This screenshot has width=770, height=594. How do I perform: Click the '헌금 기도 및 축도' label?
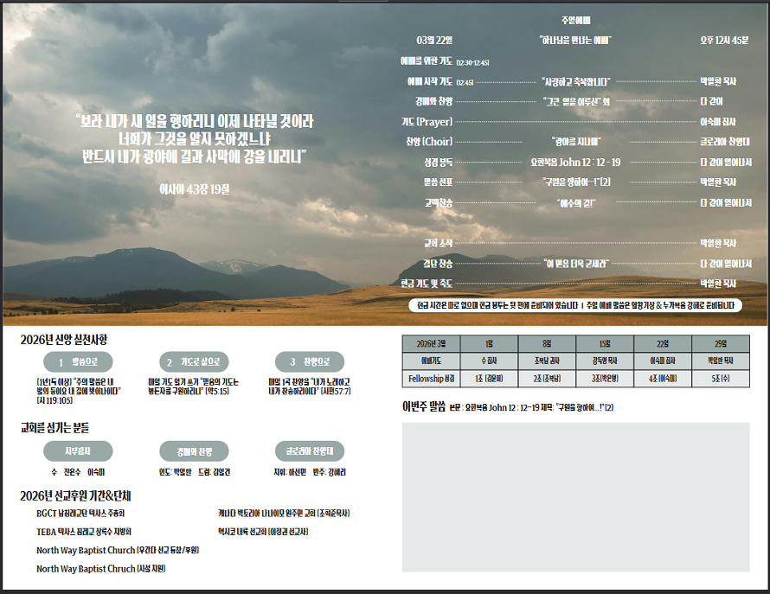click(427, 284)
